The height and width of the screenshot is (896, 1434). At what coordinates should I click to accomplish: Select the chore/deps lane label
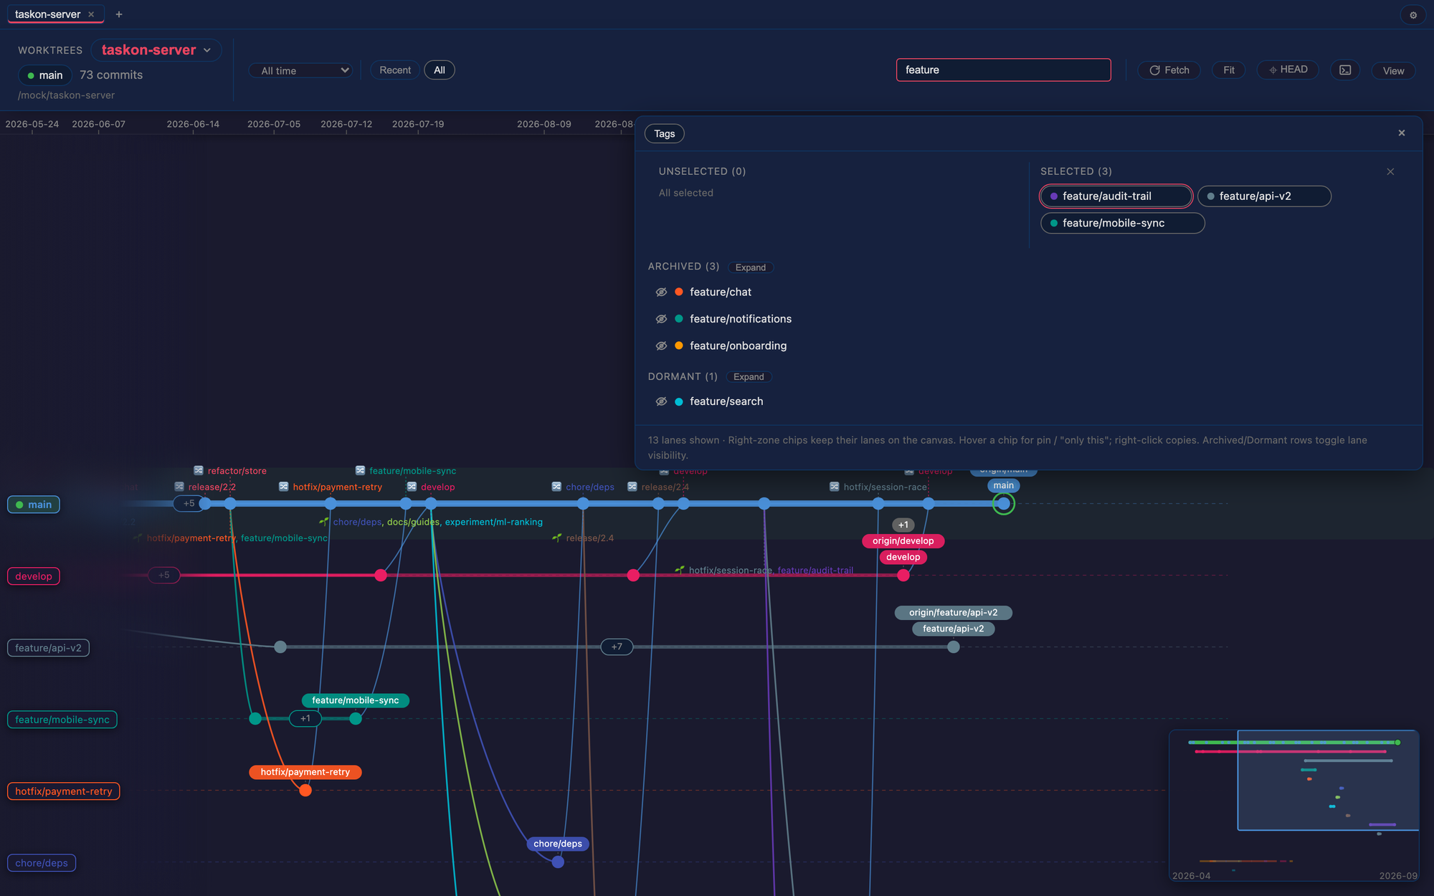[x=42, y=863]
